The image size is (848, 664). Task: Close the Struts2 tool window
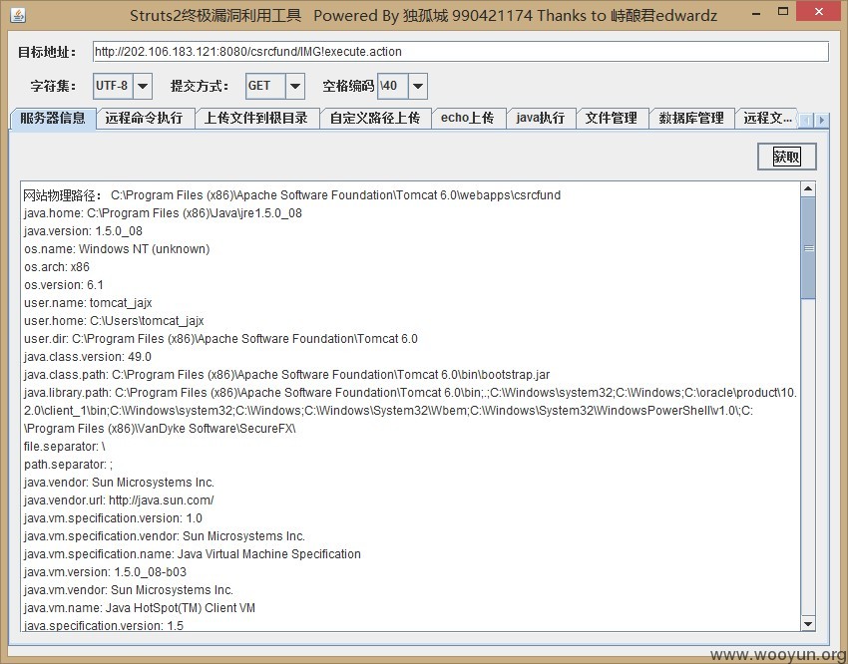[819, 11]
